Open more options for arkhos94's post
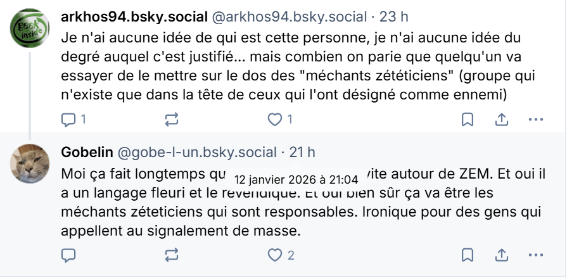This screenshot has height=278, width=567. (536, 119)
